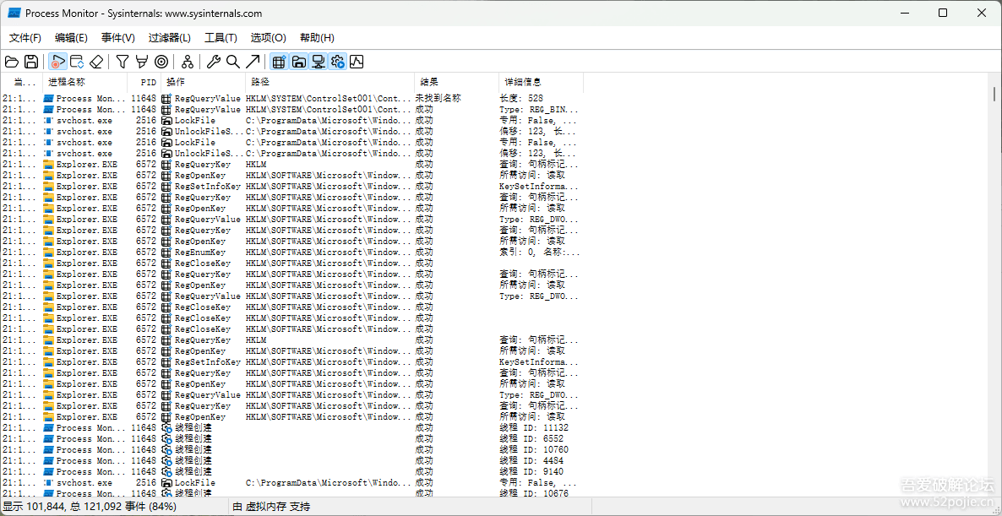Click the Process Monitor title bar icon
1002x516 pixels.
click(14, 13)
